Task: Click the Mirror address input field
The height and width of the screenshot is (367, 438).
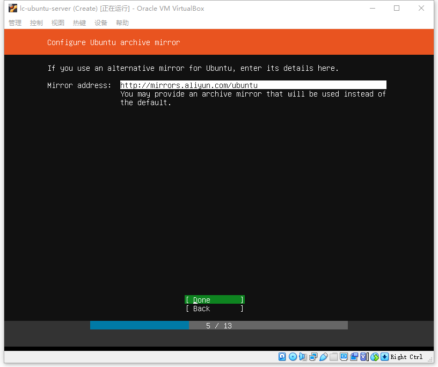Action: point(253,85)
